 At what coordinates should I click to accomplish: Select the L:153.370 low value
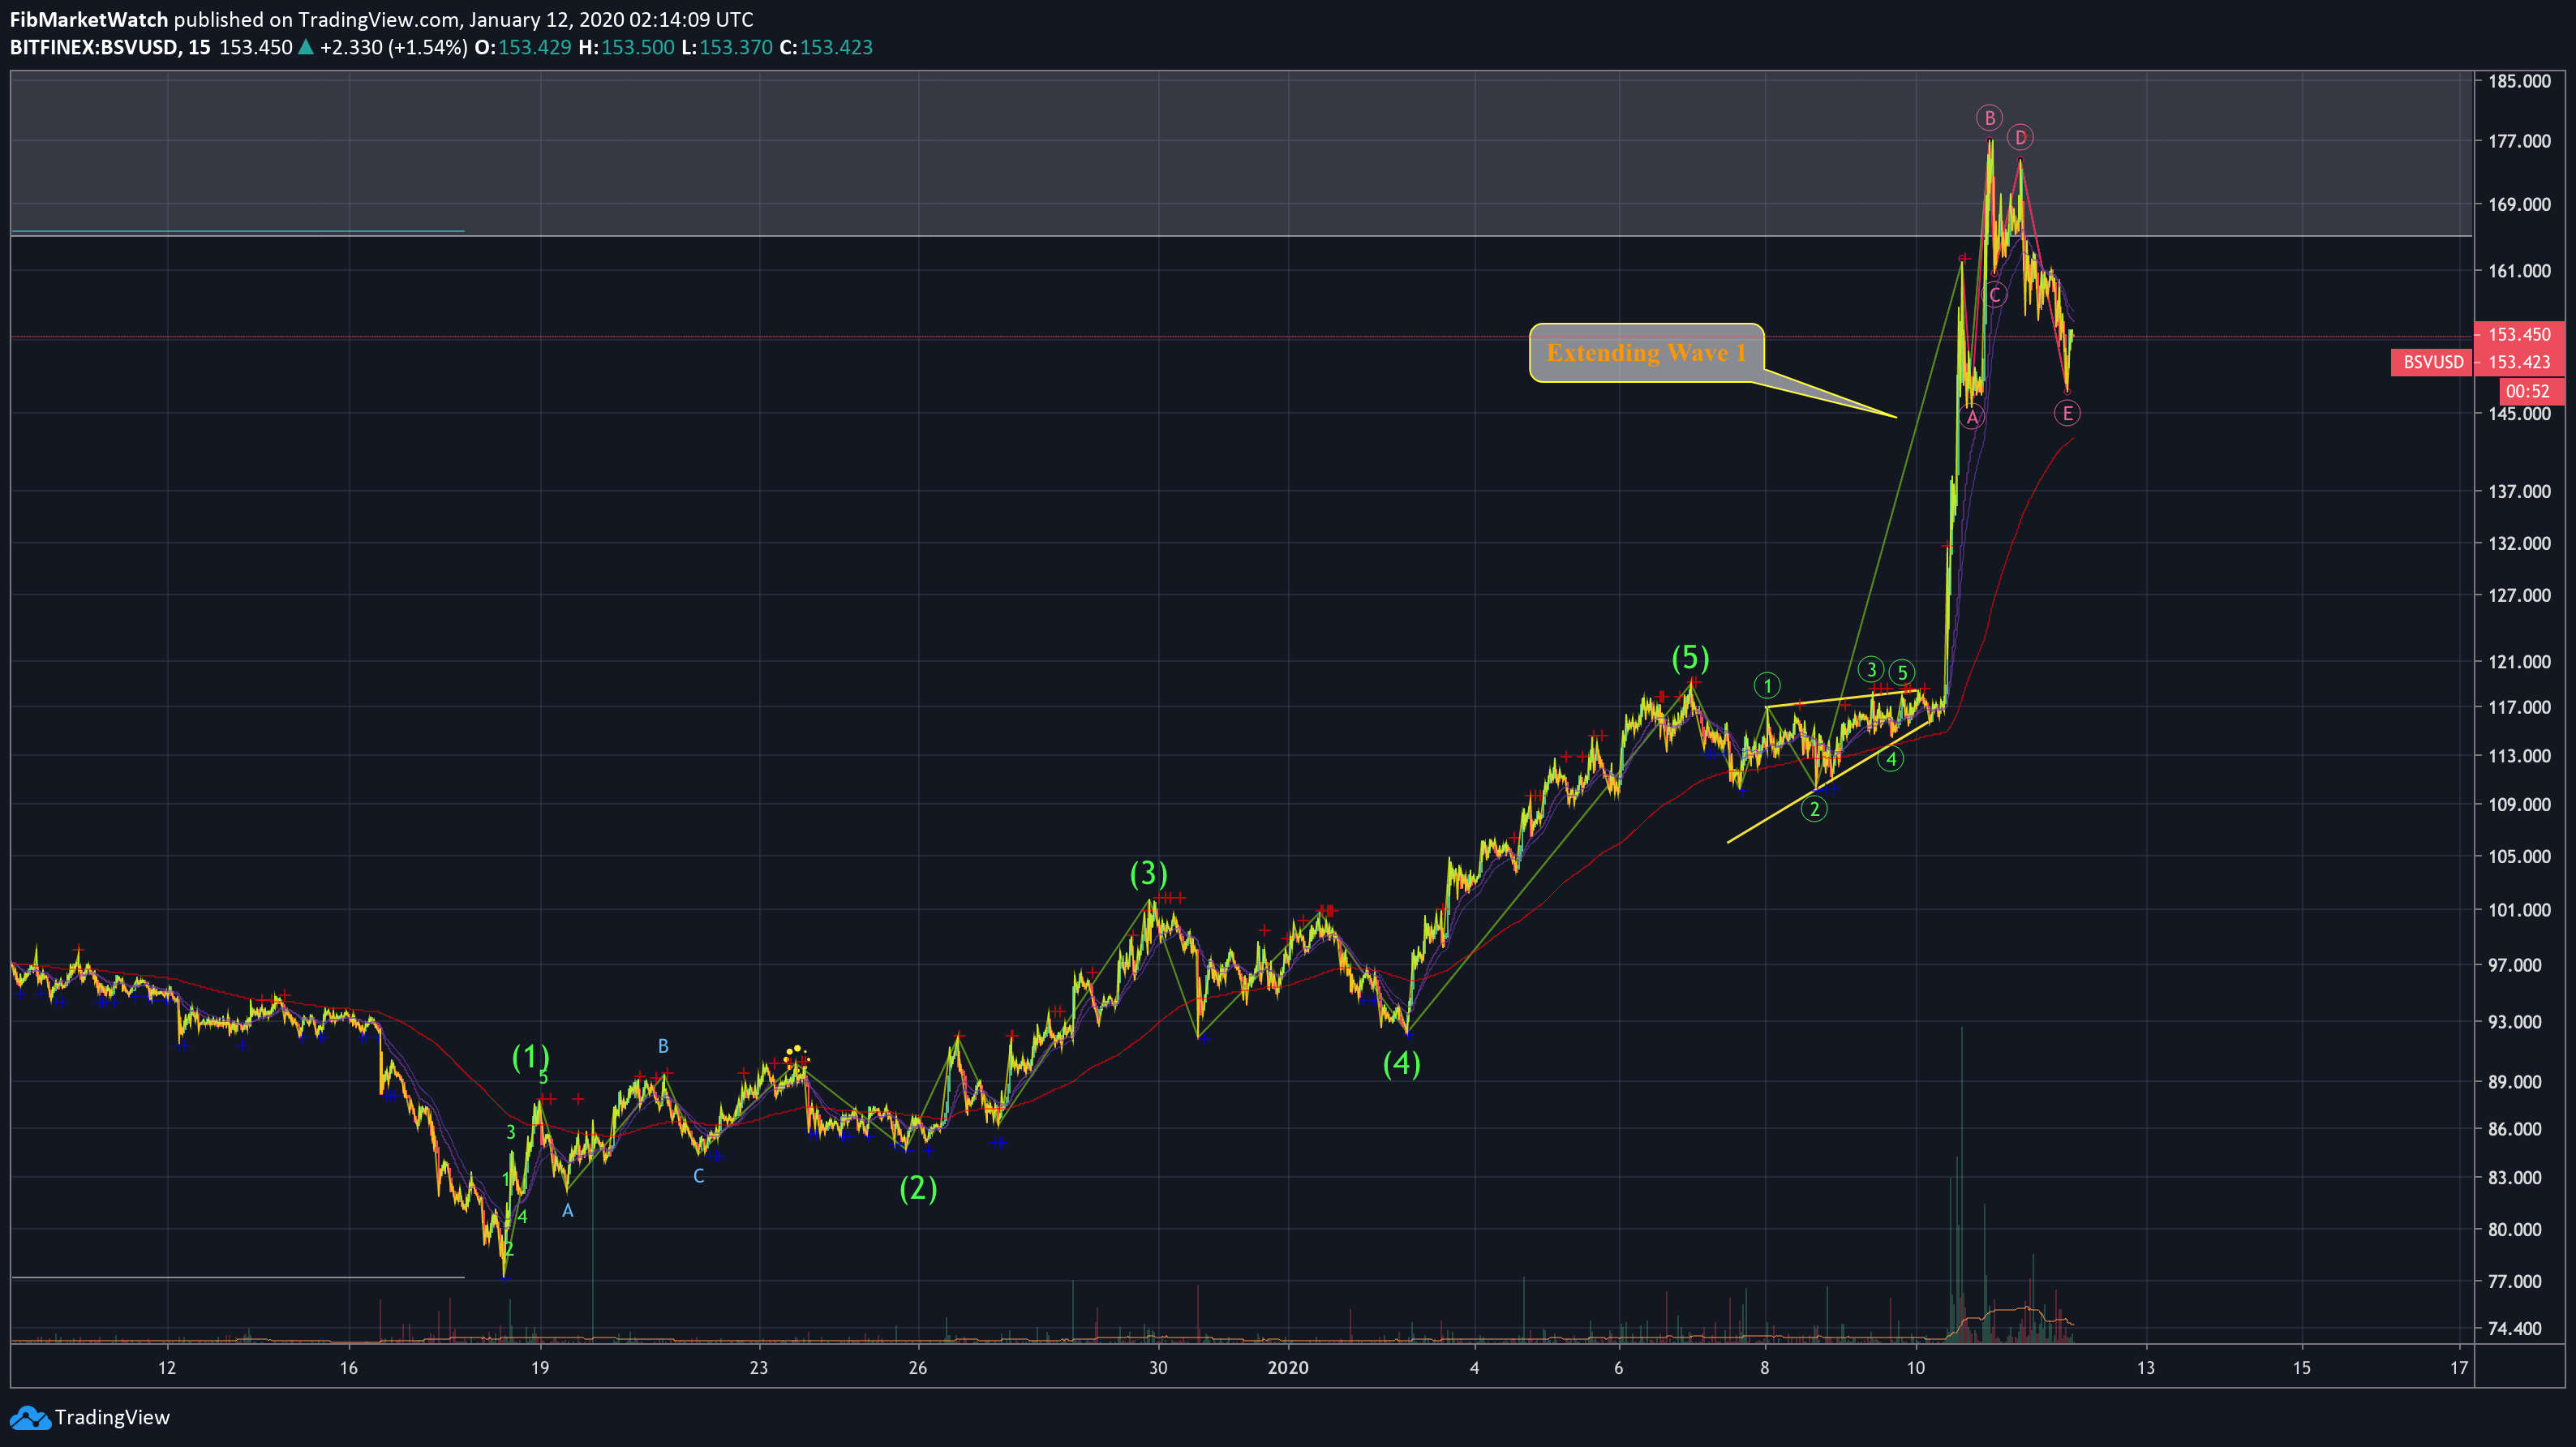pos(727,47)
